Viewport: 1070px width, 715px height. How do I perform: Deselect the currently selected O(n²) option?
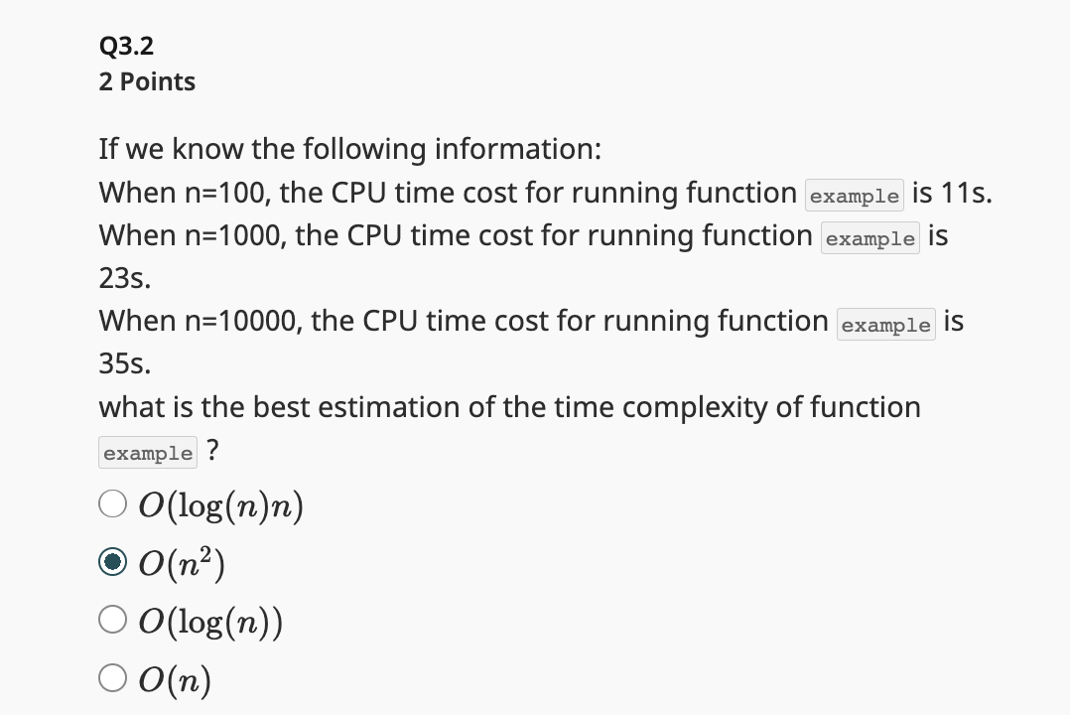(112, 561)
